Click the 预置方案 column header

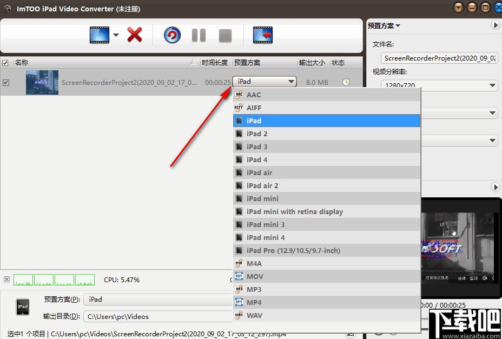[x=247, y=62]
